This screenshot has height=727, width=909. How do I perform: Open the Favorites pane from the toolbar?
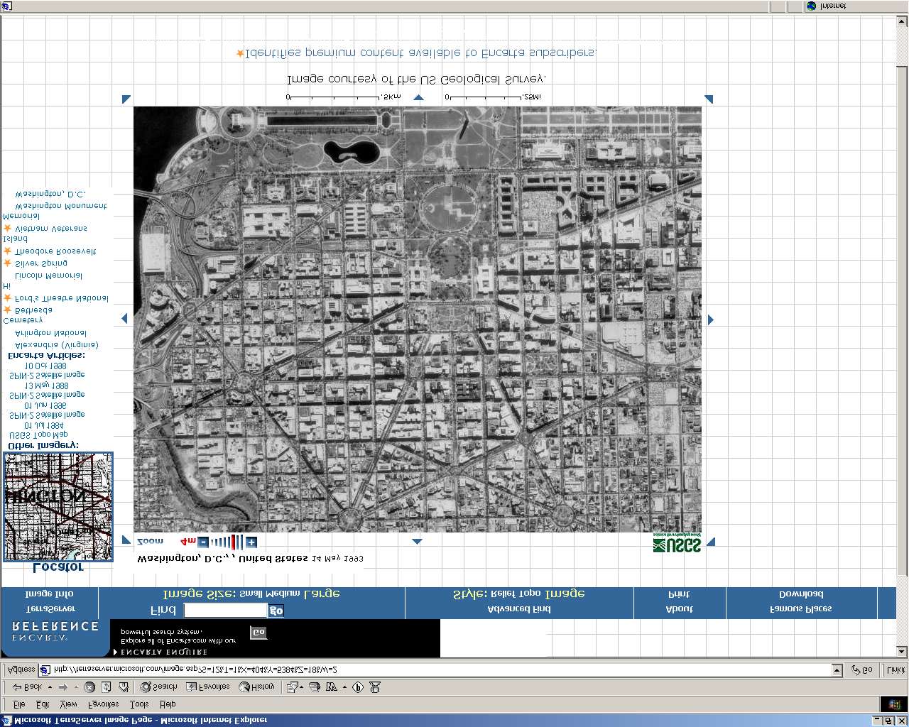208,687
